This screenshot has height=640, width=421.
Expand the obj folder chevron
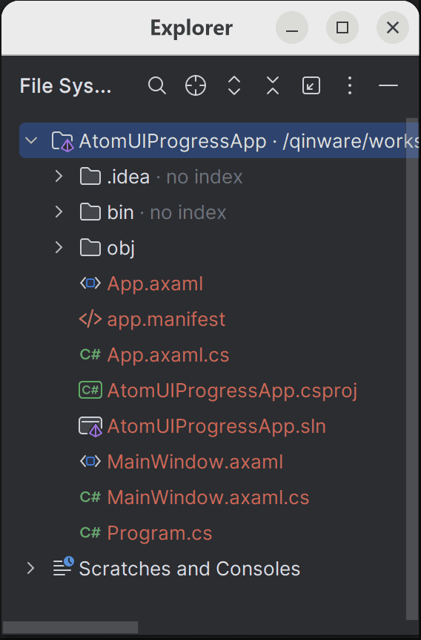pos(59,247)
